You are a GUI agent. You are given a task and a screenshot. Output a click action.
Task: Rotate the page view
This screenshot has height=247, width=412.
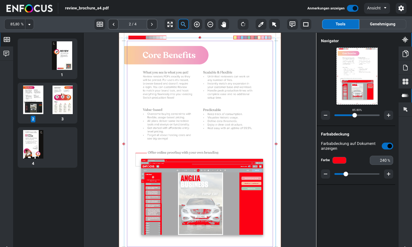pos(243,24)
